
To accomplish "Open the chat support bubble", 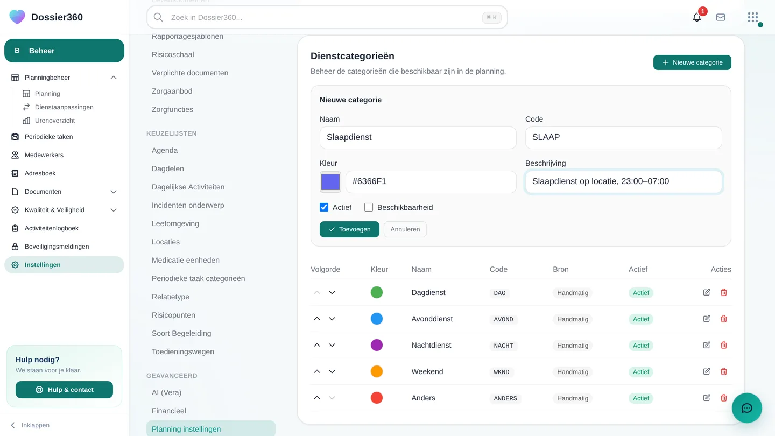I will click(x=747, y=408).
